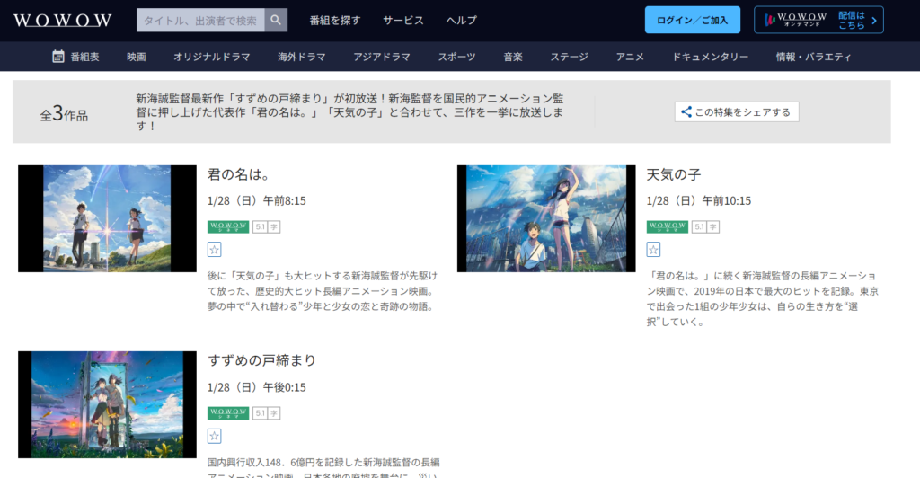Open the 映画 category
Image resolution: width=920 pixels, height=478 pixels.
(x=137, y=57)
